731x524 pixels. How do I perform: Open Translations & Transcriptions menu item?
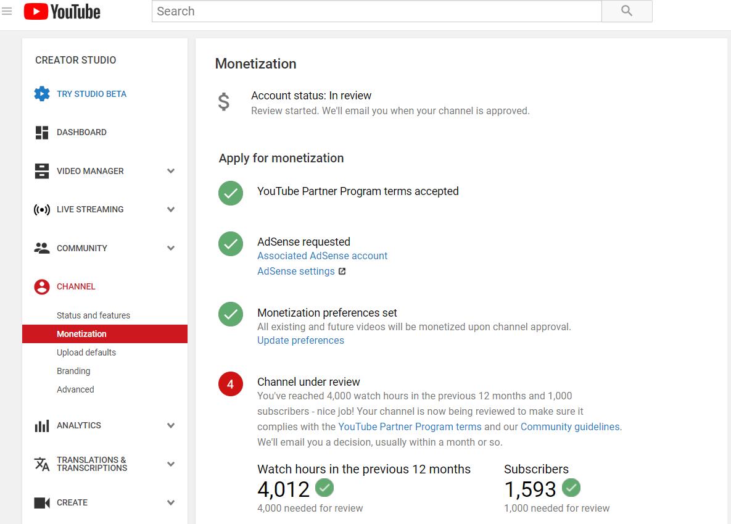(92, 464)
